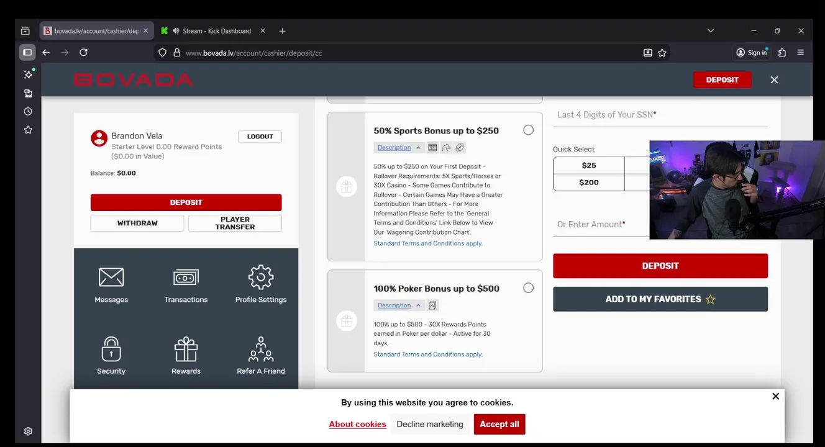Viewport: 825px width, 447px height.
Task: Close the cashier panel with header X
Action: 774,79
